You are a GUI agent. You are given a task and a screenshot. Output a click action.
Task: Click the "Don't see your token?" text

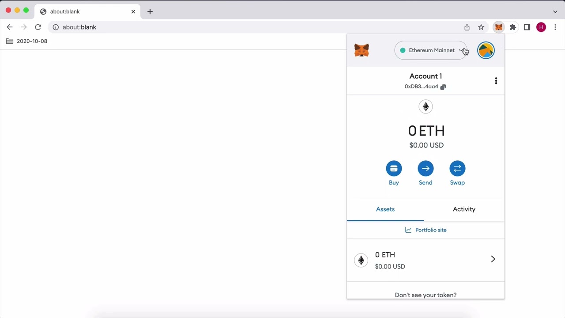pyautogui.click(x=426, y=295)
